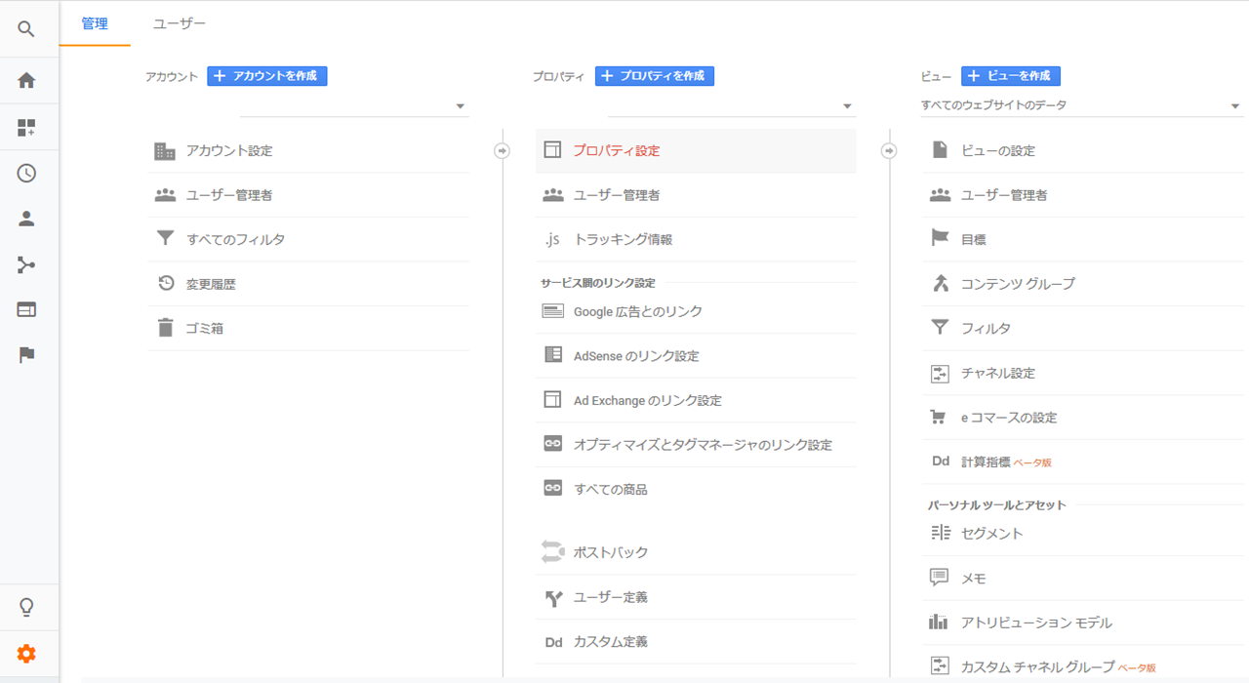Open トラッキング情報 in property column

pyautogui.click(x=623, y=239)
